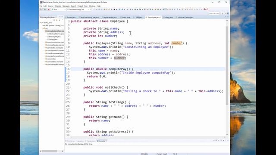Click the red terminate icon on main toolbar
276x155 pixels.
(x=207, y=9)
